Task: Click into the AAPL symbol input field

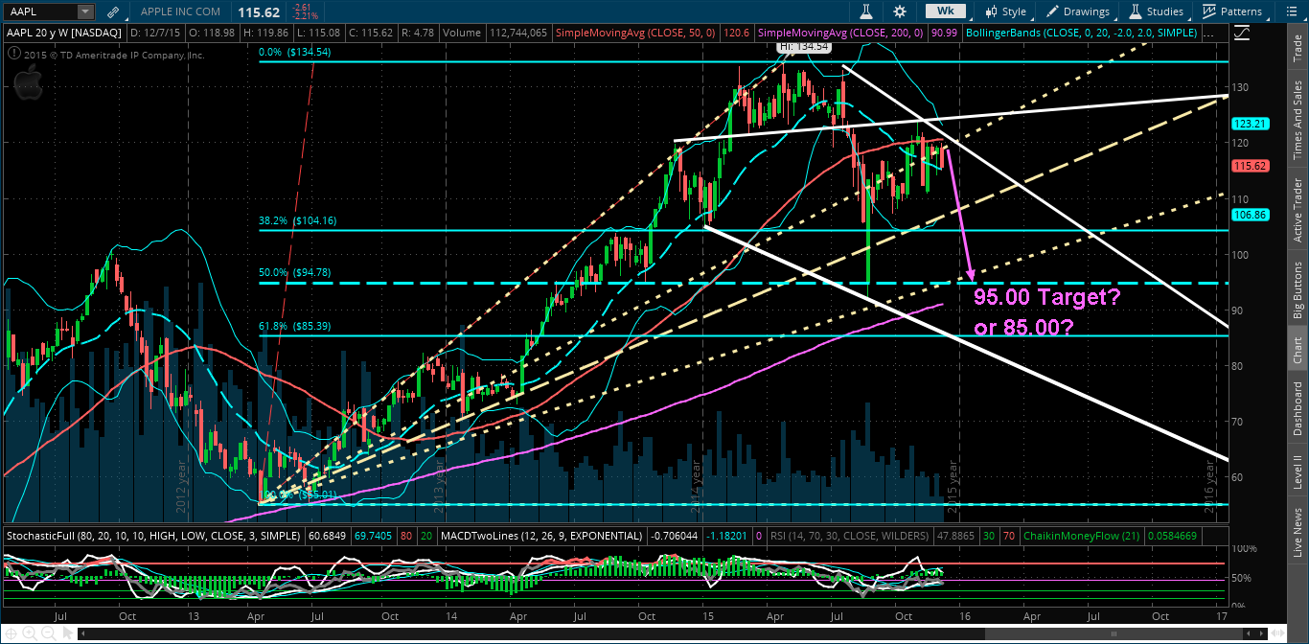Action: point(40,11)
